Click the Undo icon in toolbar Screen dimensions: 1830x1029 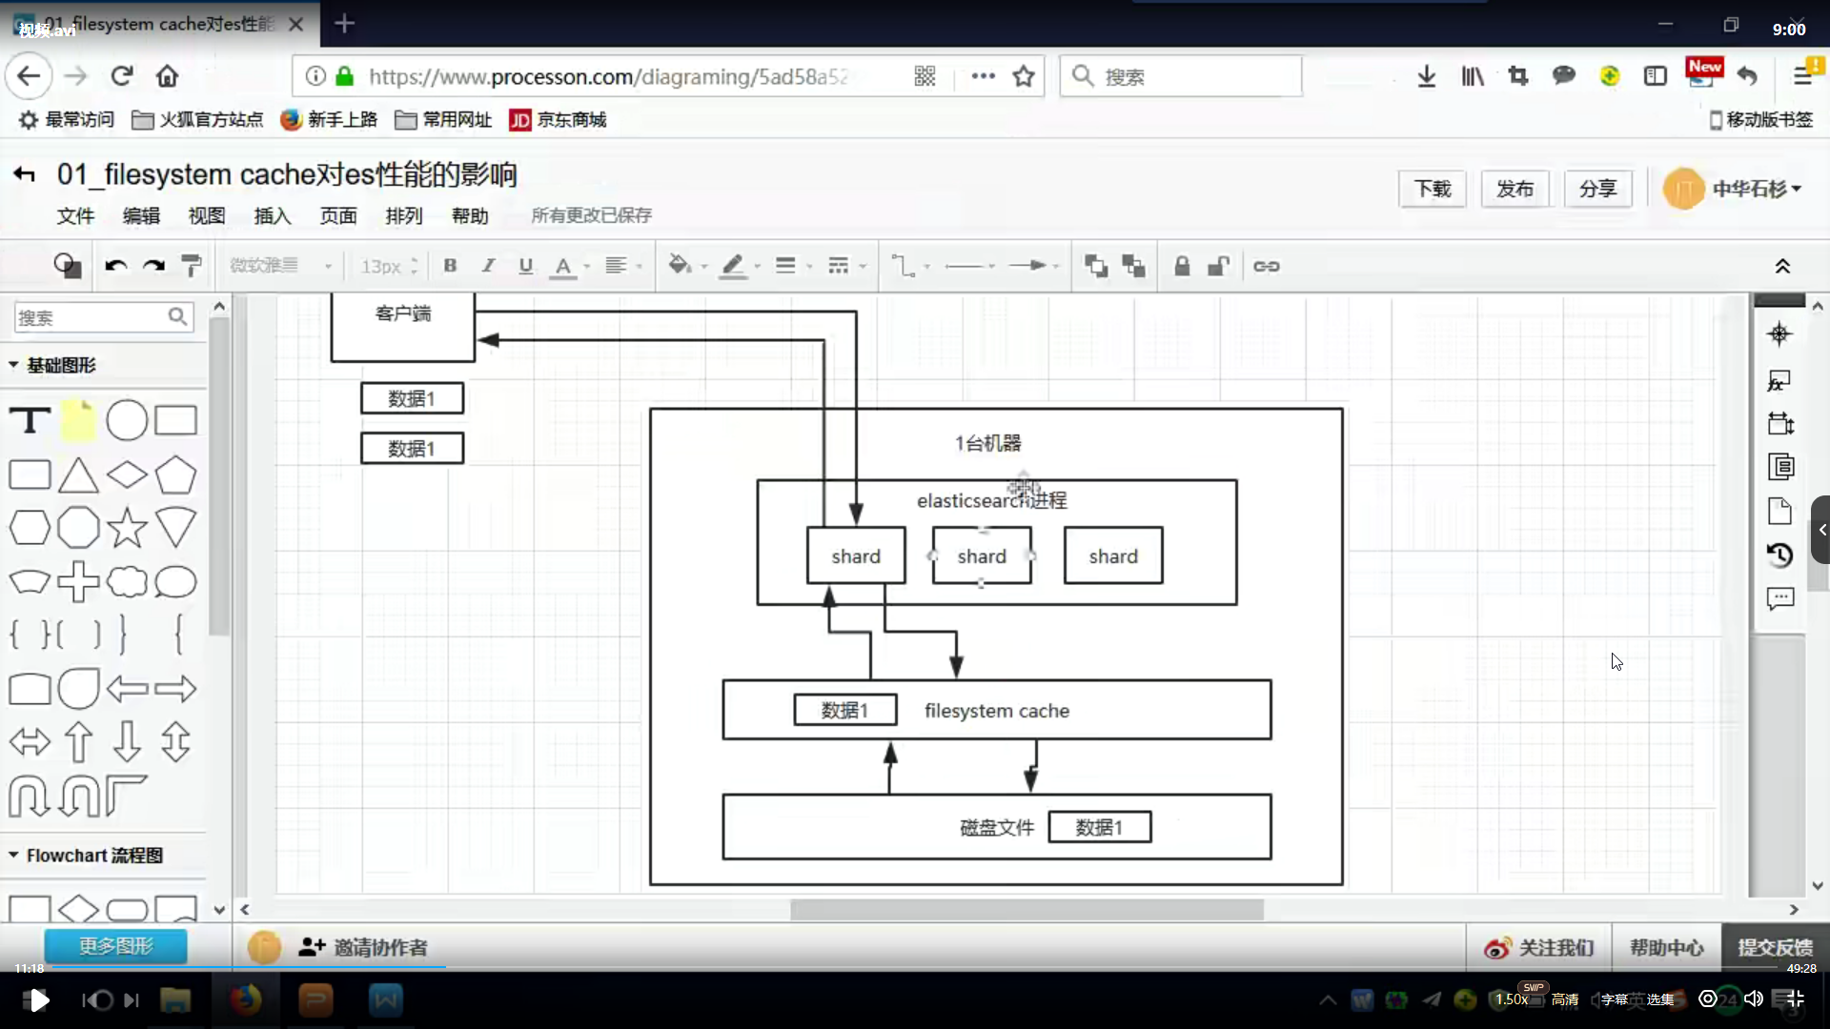tap(113, 265)
